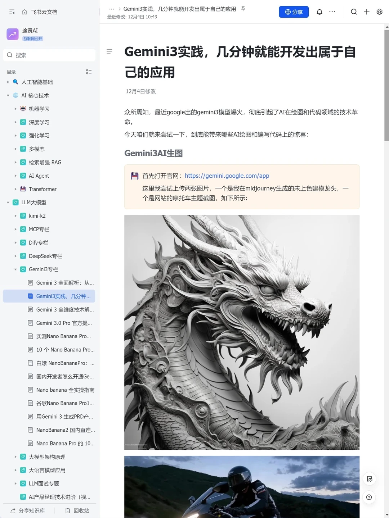Click the 分享知识库 share icon
The height and width of the screenshot is (518, 389).
pos(13,511)
